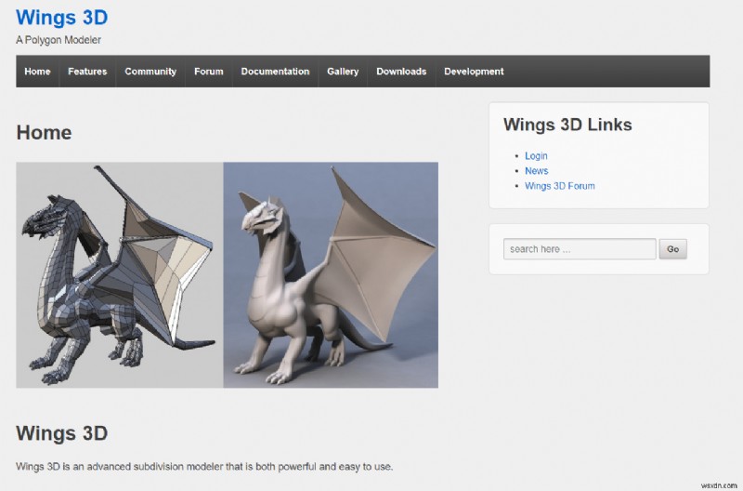Click the 'Wings 3D' article heading
Screen dimensions: 743x491
coord(62,433)
